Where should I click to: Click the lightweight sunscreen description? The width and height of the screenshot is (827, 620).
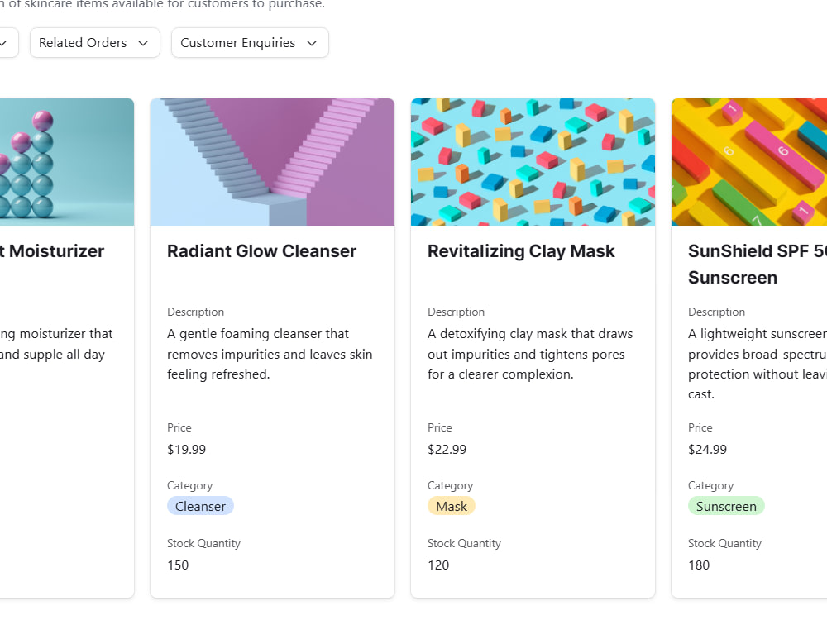click(x=758, y=364)
